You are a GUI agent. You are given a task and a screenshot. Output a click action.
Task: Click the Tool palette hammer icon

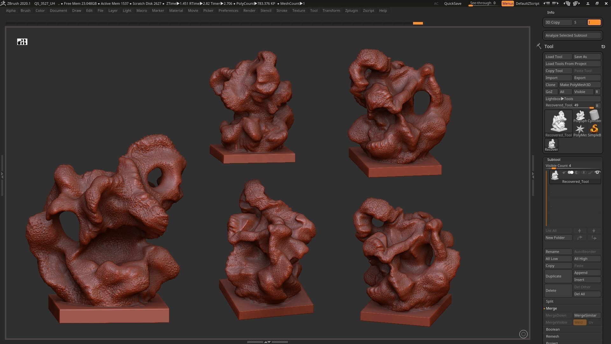pos(539,47)
